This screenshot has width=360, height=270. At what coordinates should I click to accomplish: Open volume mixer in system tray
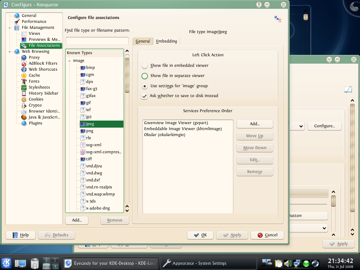(288, 263)
